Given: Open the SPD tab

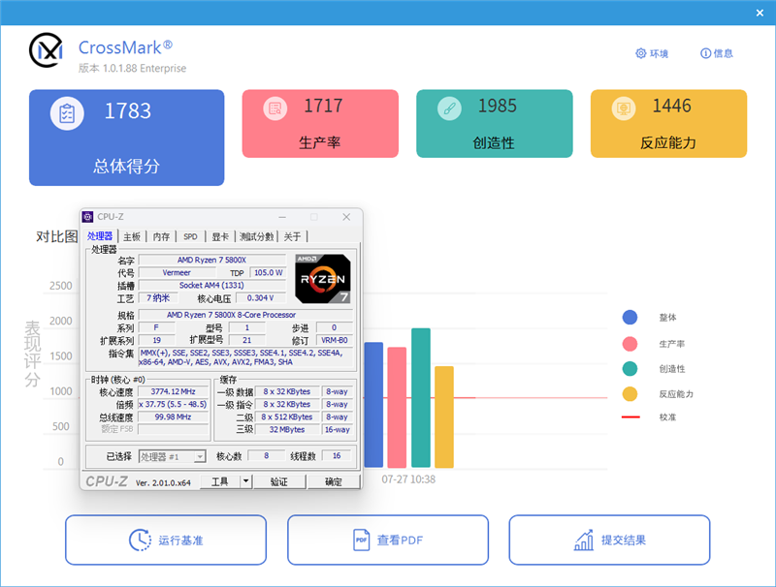Looking at the screenshot, I should (x=190, y=236).
